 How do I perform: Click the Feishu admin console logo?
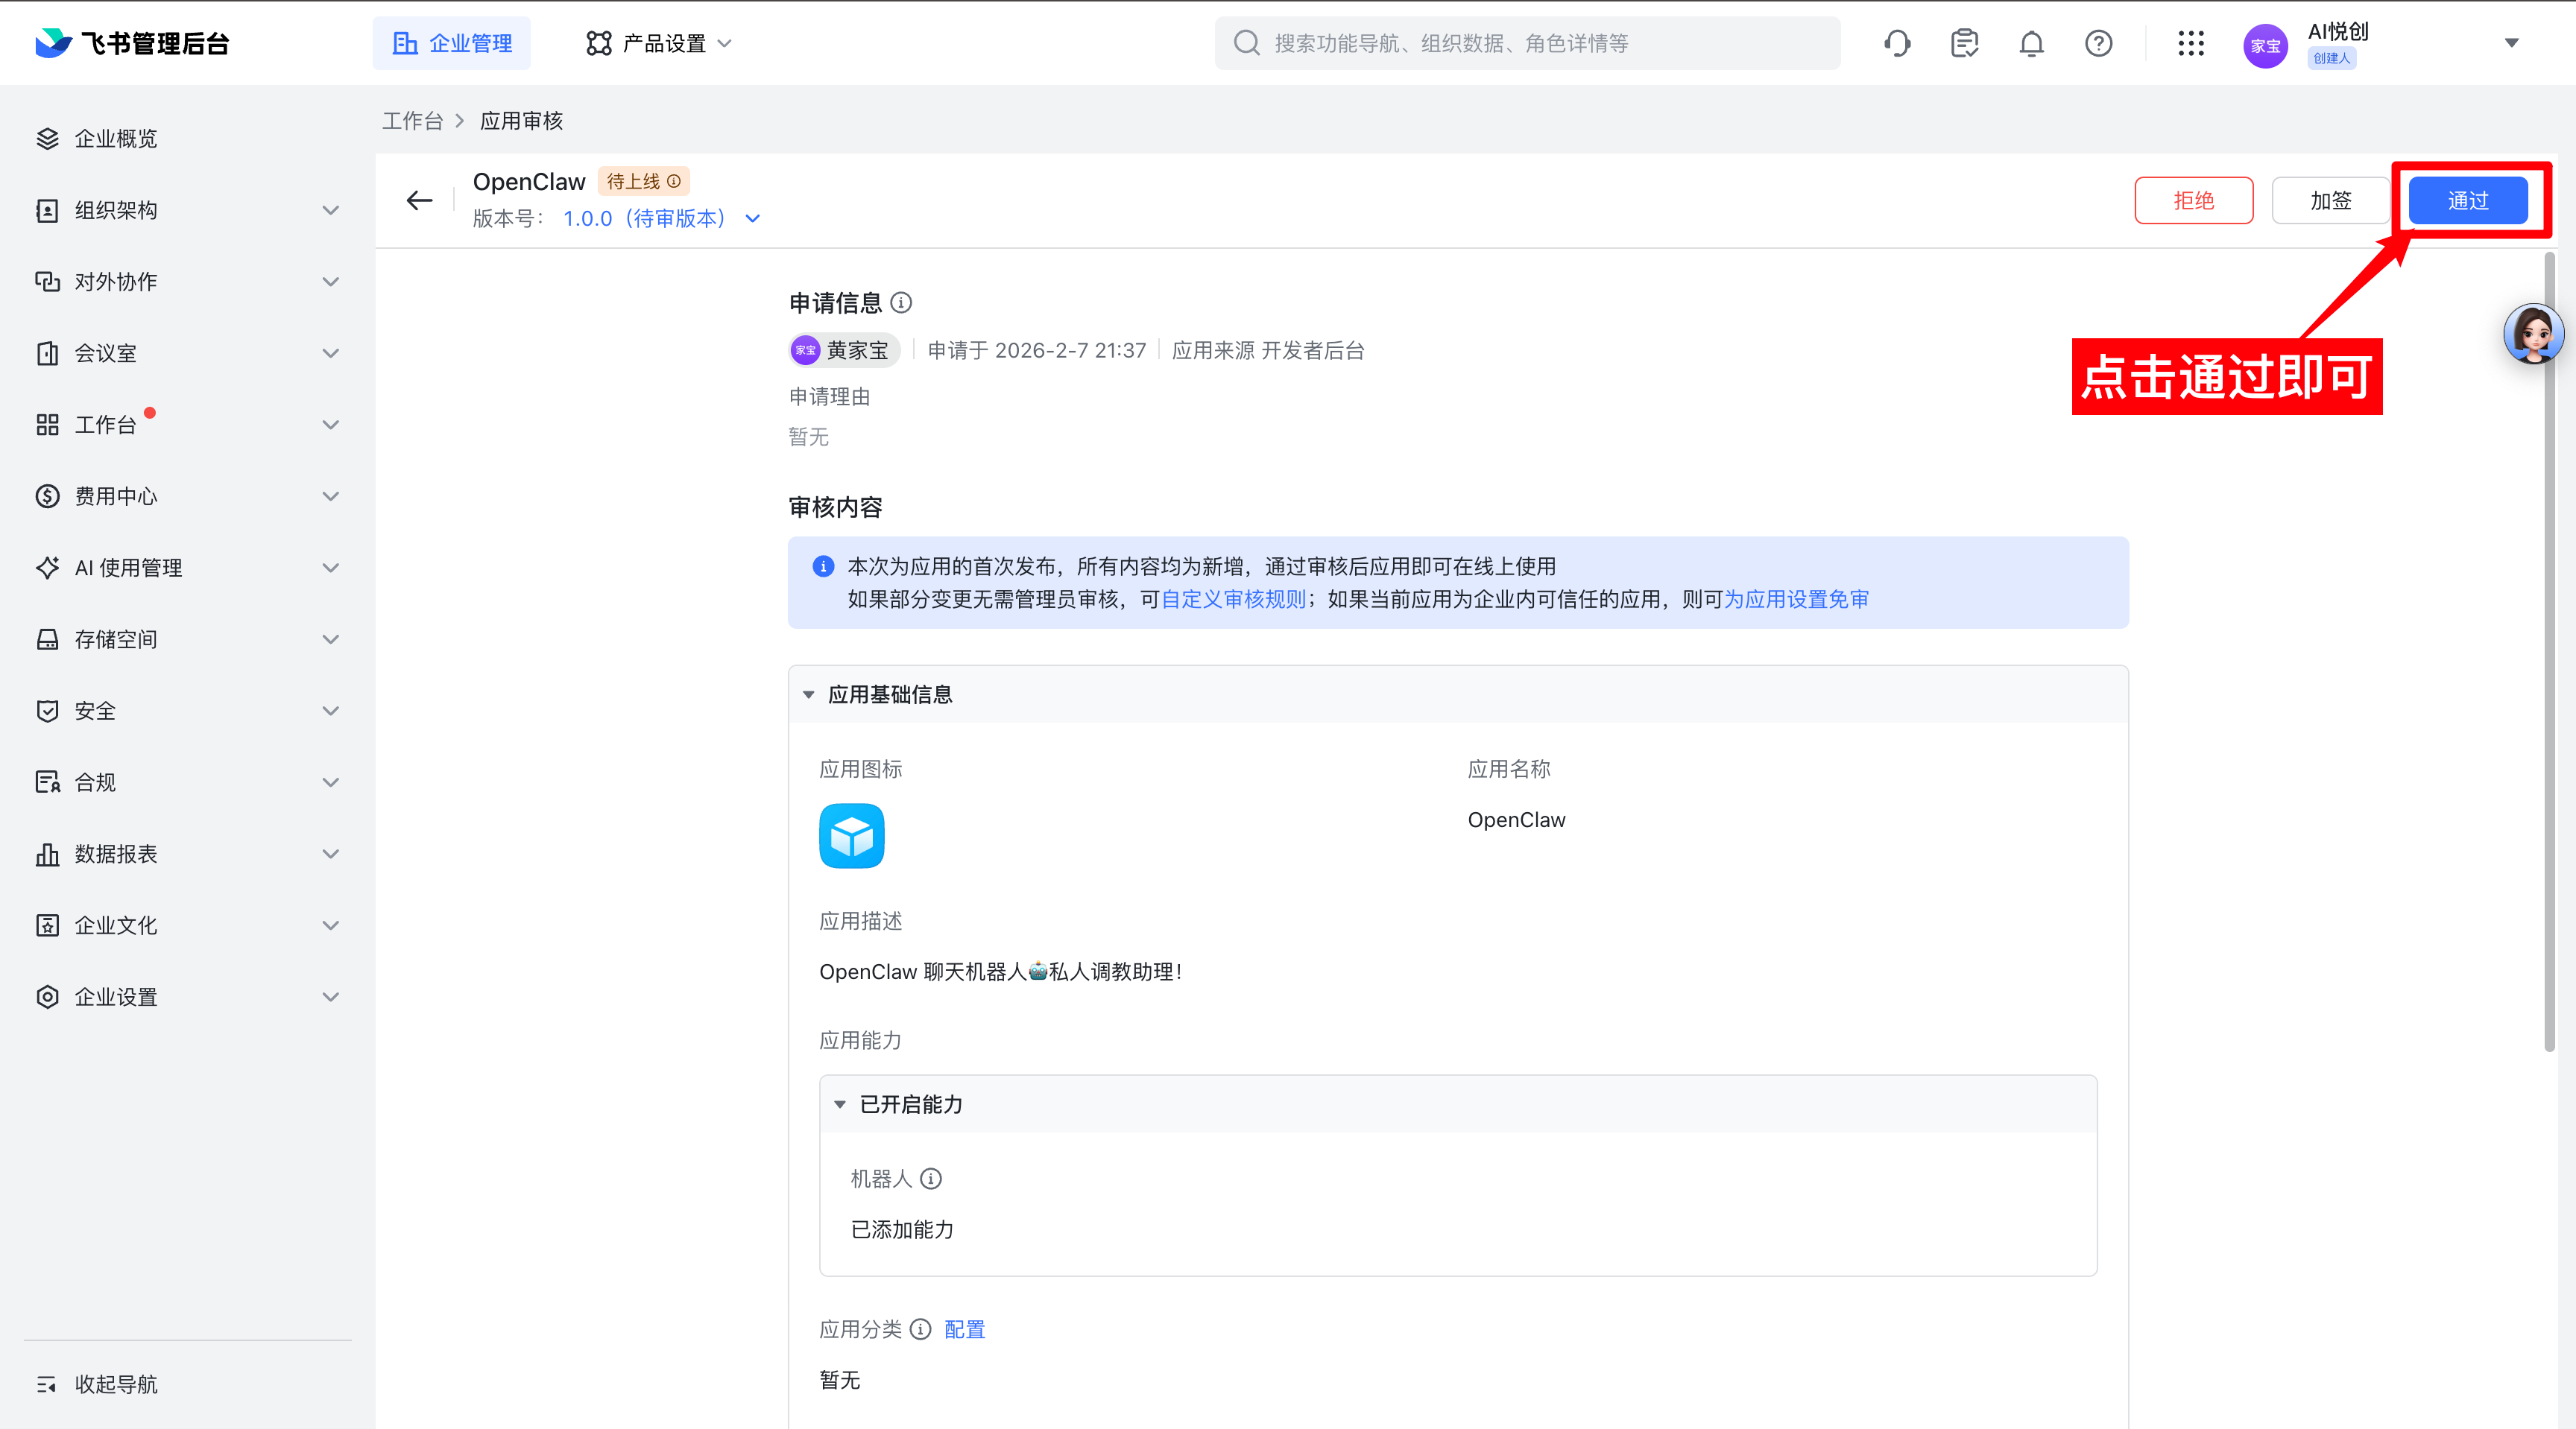pos(132,43)
